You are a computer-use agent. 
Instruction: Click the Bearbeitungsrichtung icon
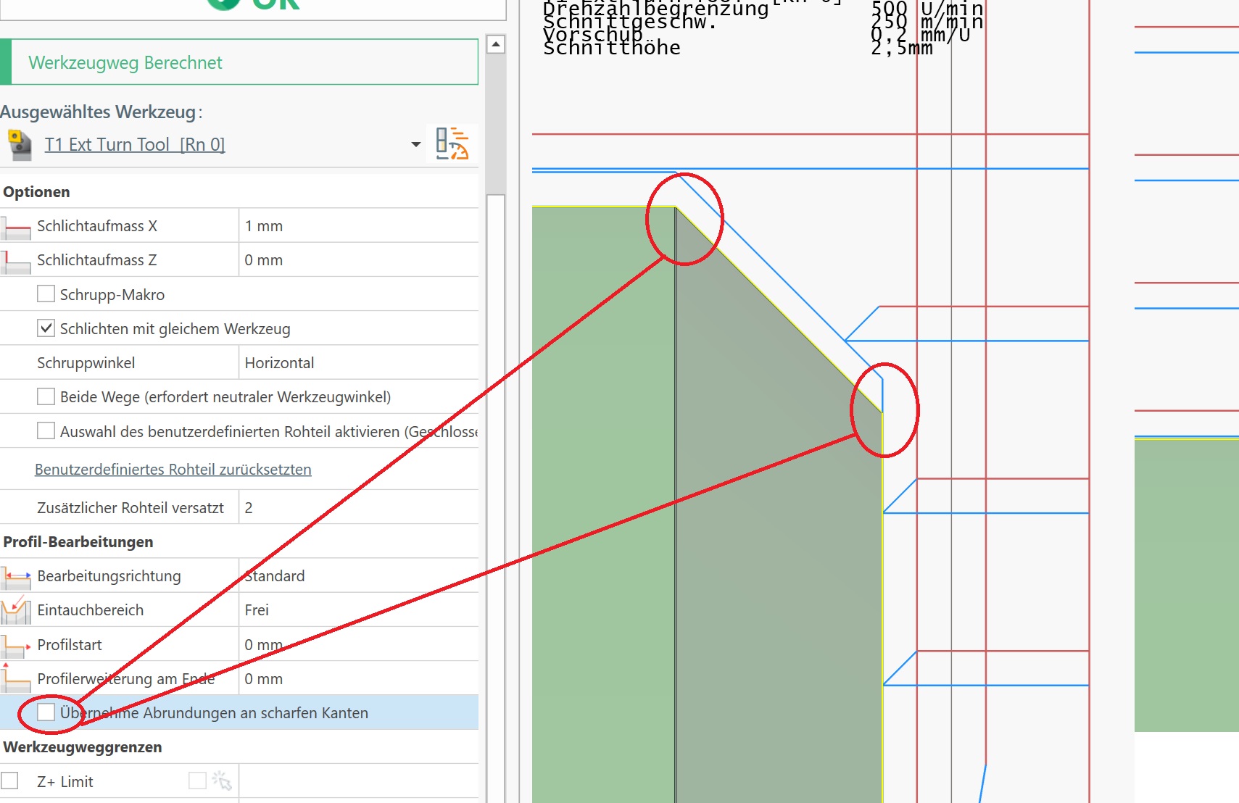pos(16,576)
